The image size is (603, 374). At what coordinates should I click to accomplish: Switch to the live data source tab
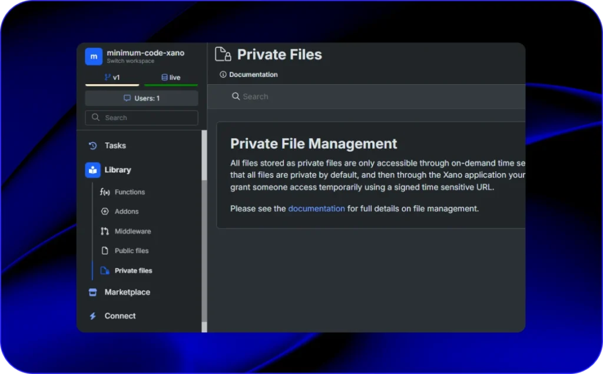click(x=171, y=78)
